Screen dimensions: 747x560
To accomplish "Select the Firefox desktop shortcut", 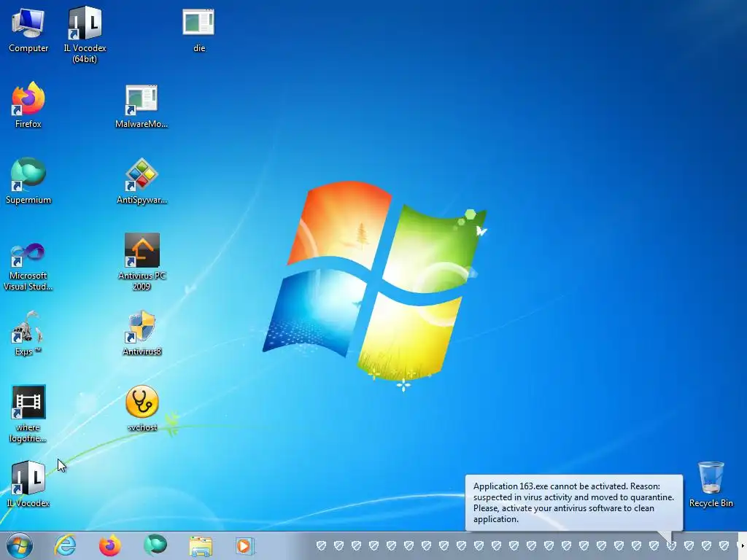I will click(28, 105).
